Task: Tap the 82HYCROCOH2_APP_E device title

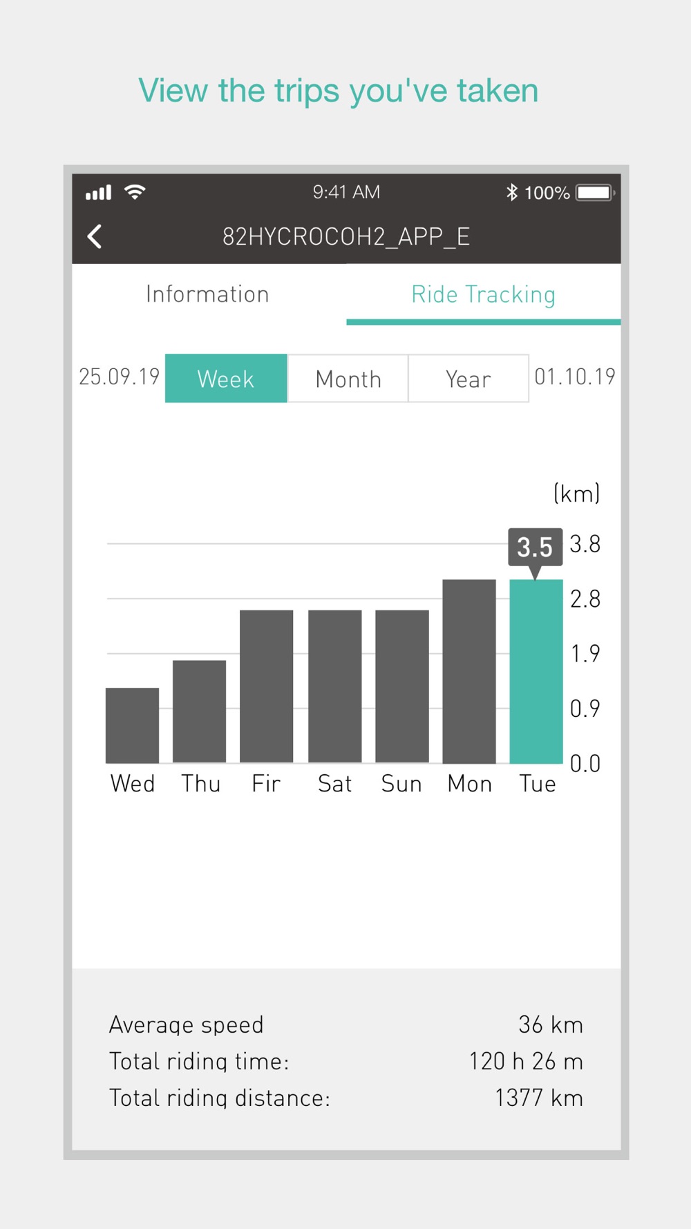Action: (x=346, y=236)
